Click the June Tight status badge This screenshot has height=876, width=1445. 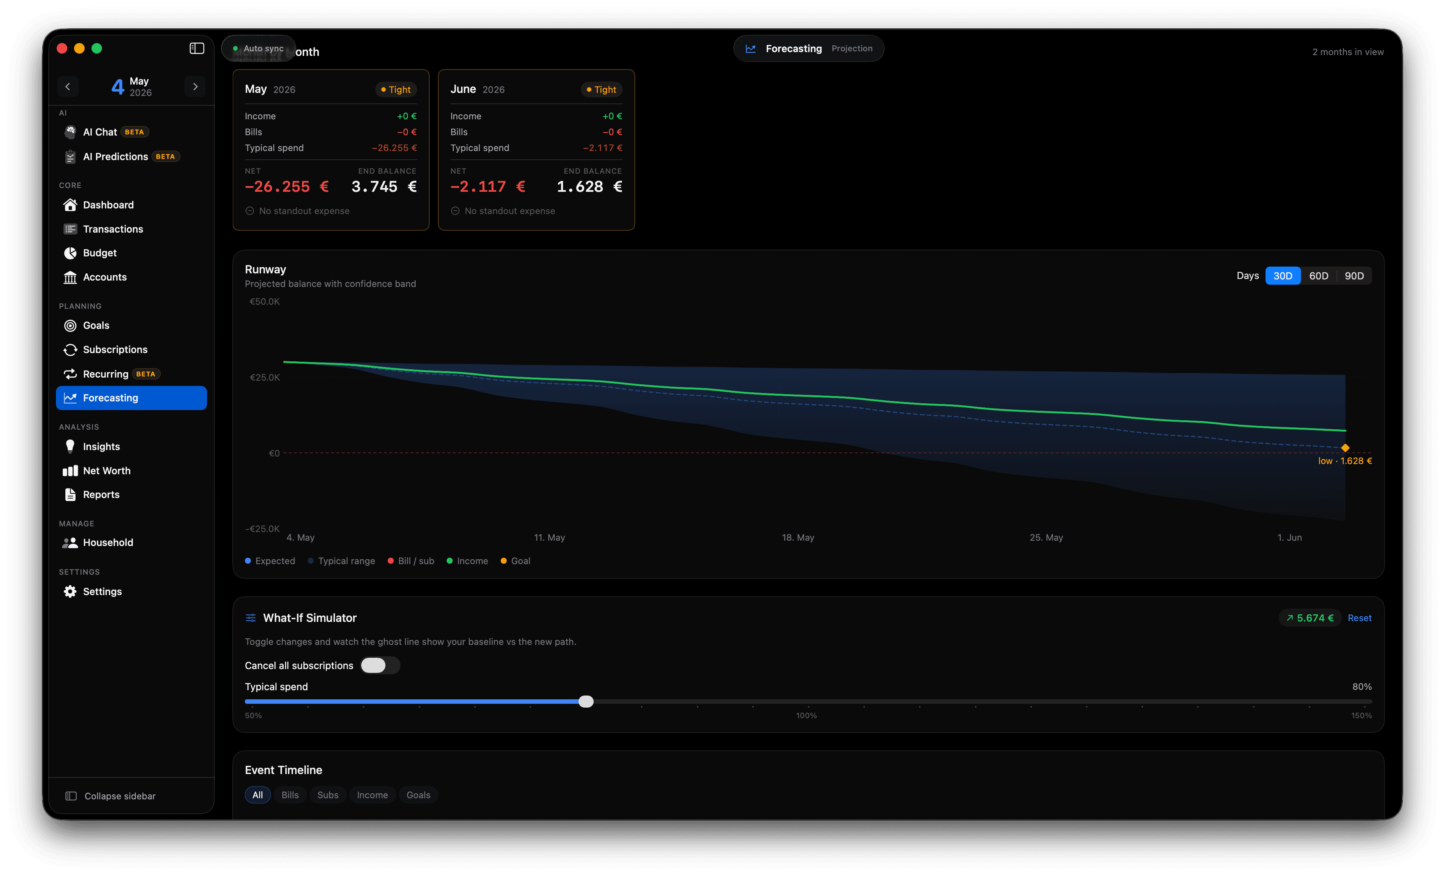coord(602,89)
